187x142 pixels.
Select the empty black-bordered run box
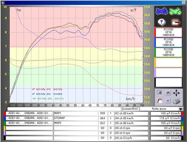tap(168, 82)
